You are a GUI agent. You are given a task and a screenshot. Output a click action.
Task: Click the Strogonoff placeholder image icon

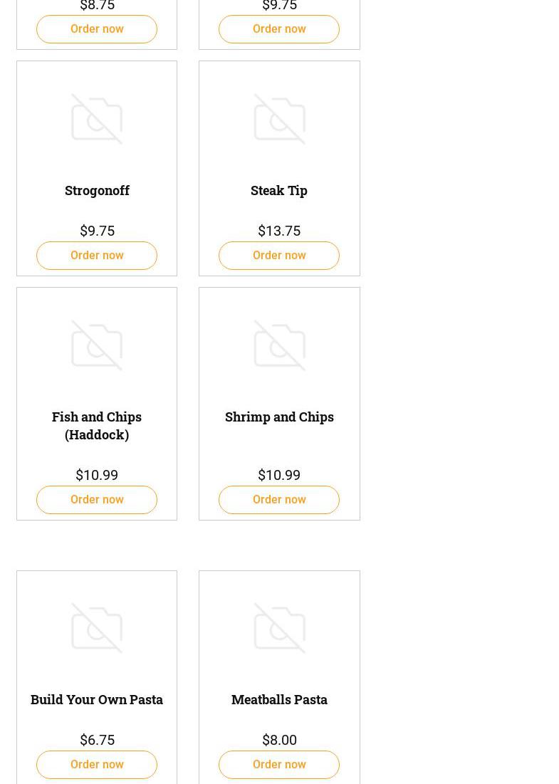point(97,119)
